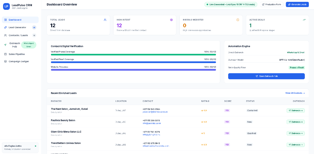Click the GPT-4o-mini (OpenRouter) value
The image size is (314, 154).
[x=292, y=60]
